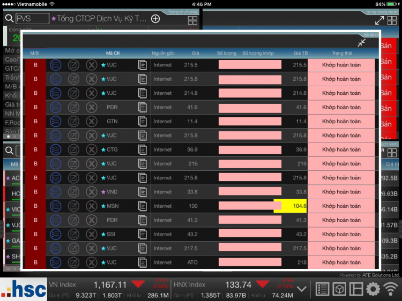402x301 pixels.
Task: Click price 217.5 in VJC row
Action: coord(191,248)
